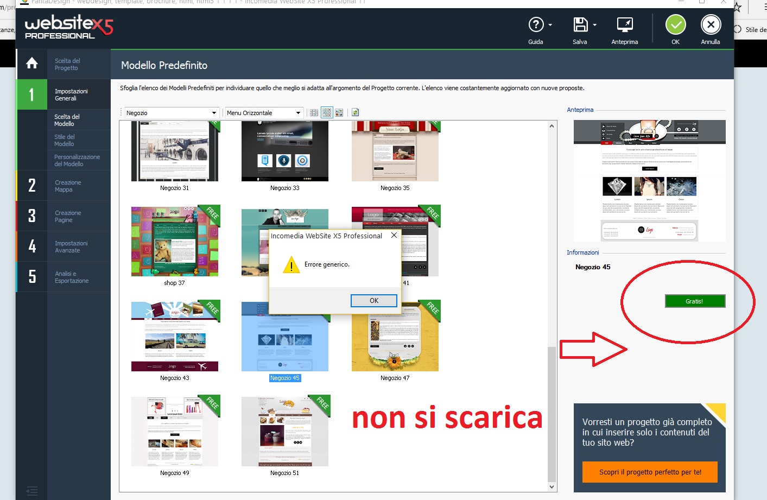767x500 pixels.
Task: Click the warning triangle icon in dialog
Action: [x=291, y=264]
